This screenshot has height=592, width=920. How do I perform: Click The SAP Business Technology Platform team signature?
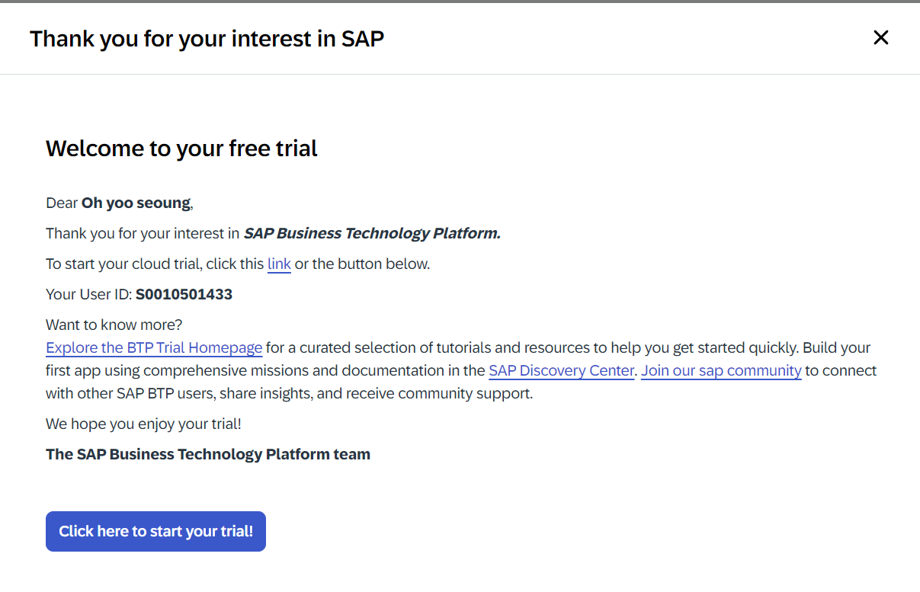tap(208, 454)
